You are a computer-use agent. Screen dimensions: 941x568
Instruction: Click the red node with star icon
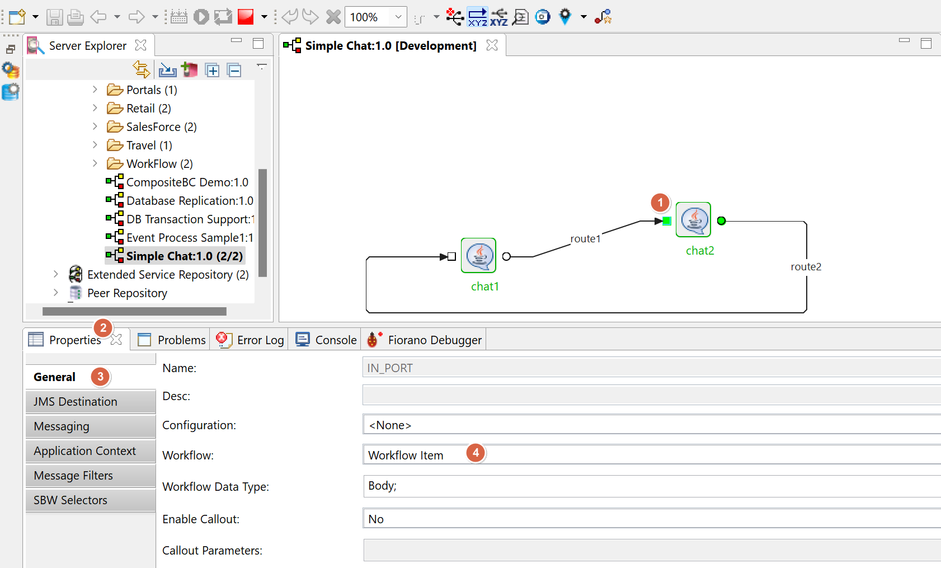pyautogui.click(x=603, y=17)
